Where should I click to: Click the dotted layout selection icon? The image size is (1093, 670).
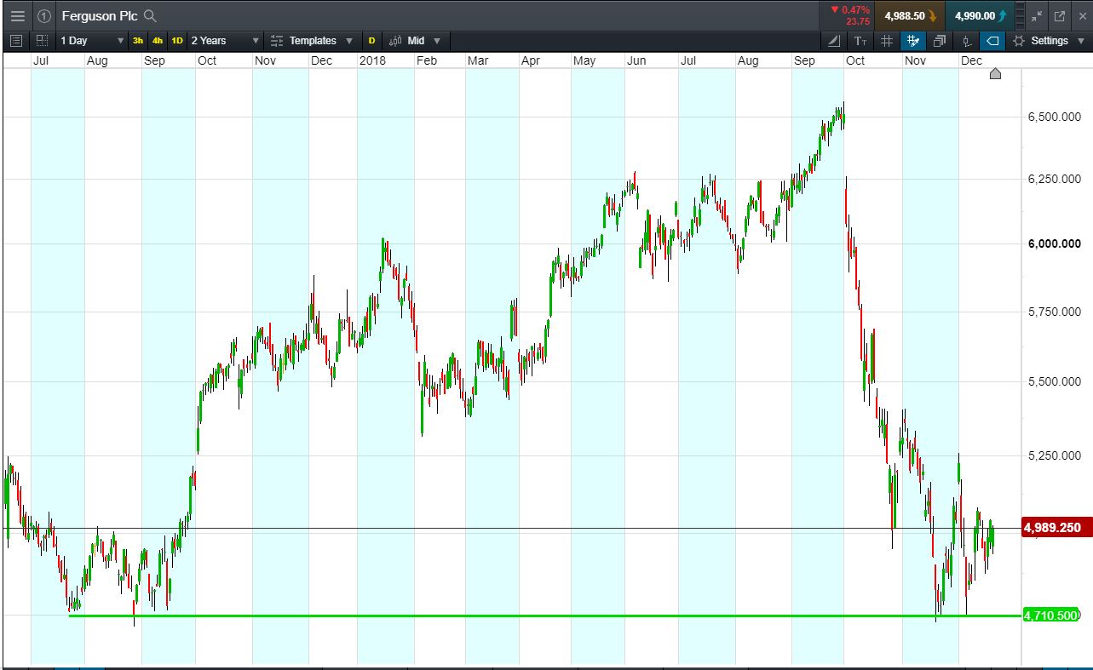[x=41, y=40]
